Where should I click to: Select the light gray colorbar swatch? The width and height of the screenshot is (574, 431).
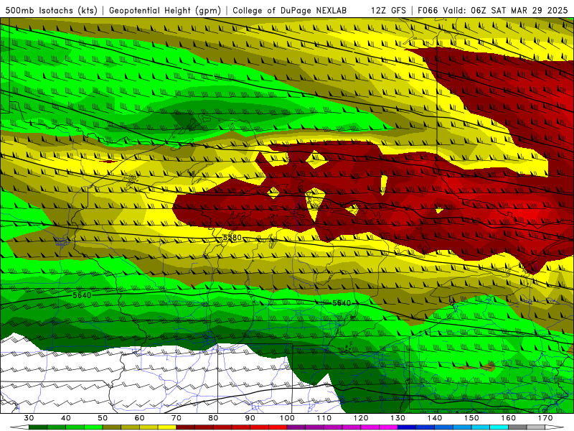[x=536, y=427]
